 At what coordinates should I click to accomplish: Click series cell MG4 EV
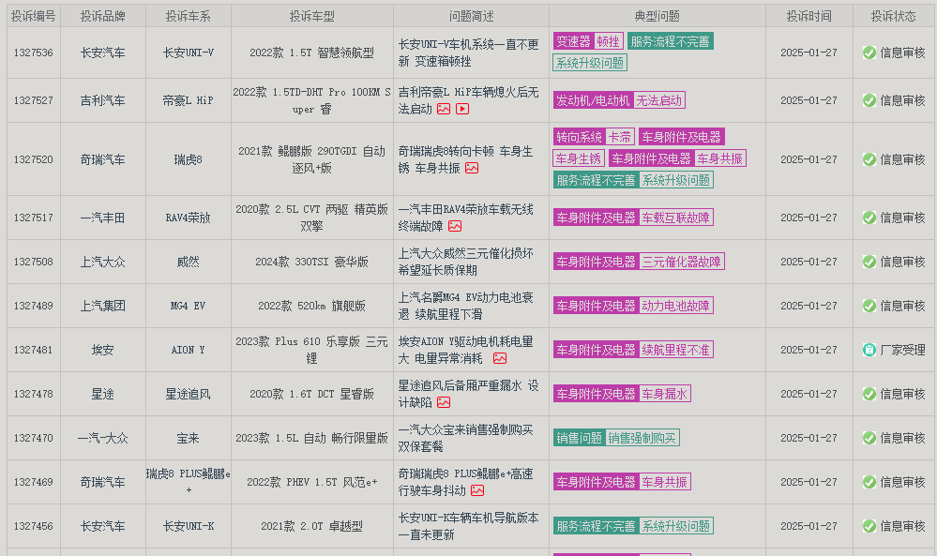(x=189, y=306)
